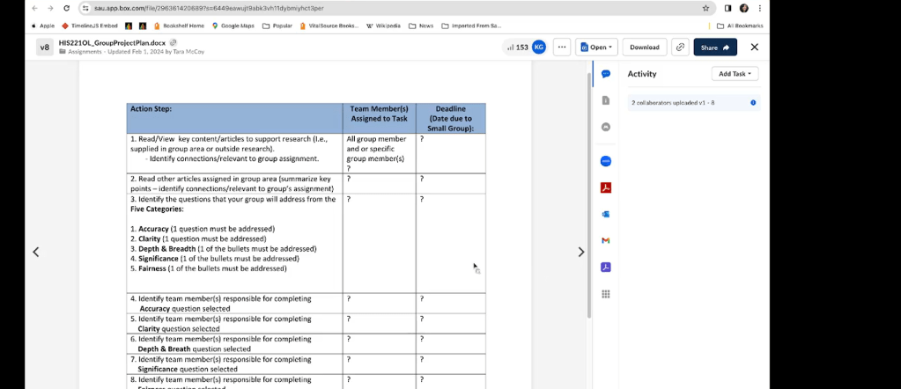Click the v8 version badge

point(45,47)
